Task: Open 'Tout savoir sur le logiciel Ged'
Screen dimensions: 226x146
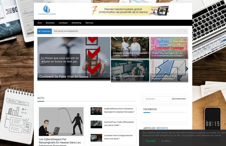Action: [x=66, y=31]
